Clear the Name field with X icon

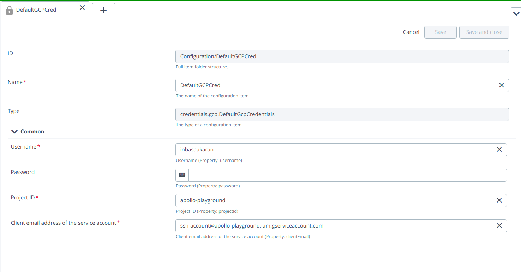point(501,85)
